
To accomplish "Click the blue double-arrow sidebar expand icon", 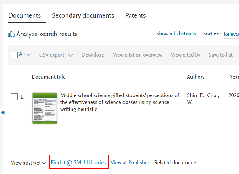I will [x=3, y=113].
